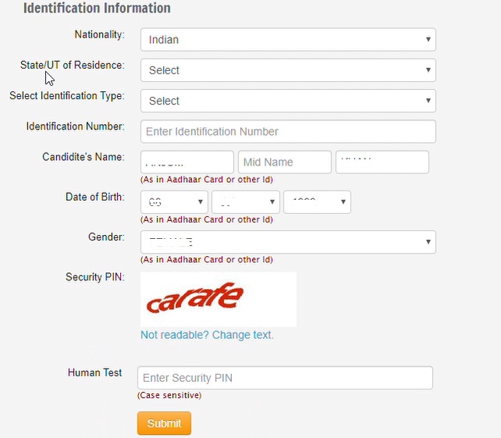The width and height of the screenshot is (501, 438).
Task: Click the carafe captcha image
Action: point(218,298)
